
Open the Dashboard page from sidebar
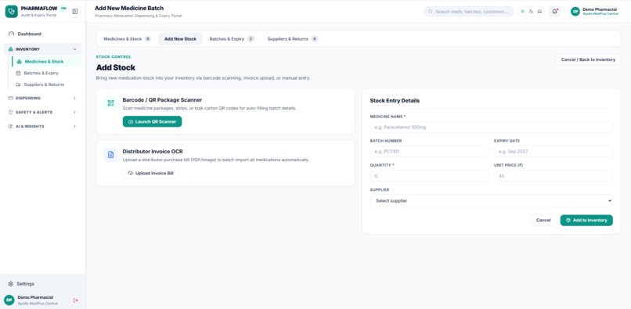[42, 34]
